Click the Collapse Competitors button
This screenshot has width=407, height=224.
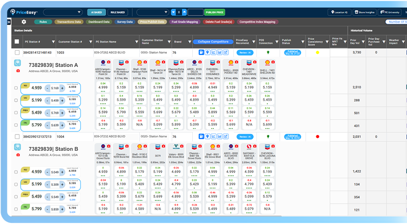[213, 41]
